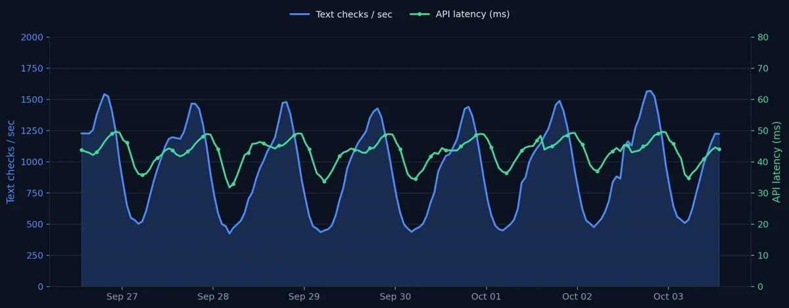Click the right axis title API latency (ms)
This screenshot has width=789, height=308.
(777, 162)
